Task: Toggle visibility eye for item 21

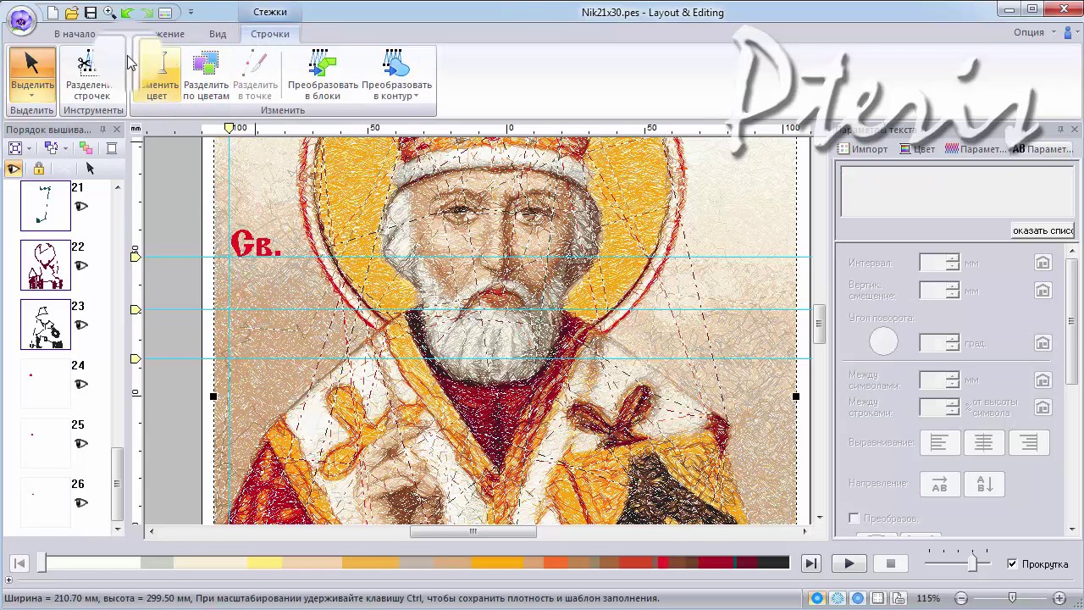Action: pos(81,207)
